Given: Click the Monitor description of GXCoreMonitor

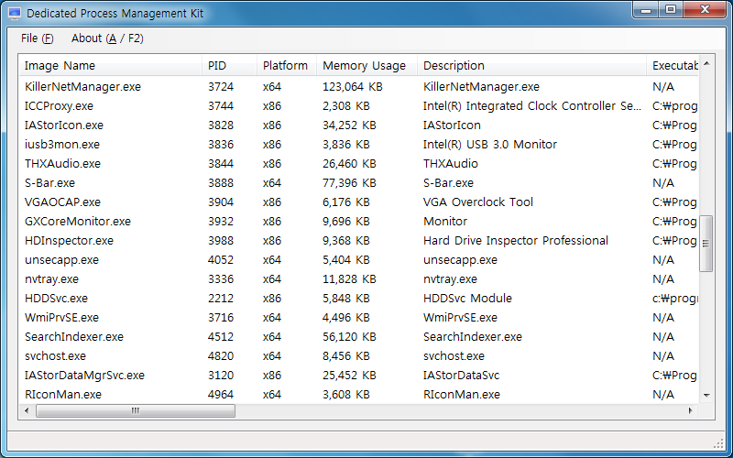Looking at the screenshot, I should pos(445,221).
